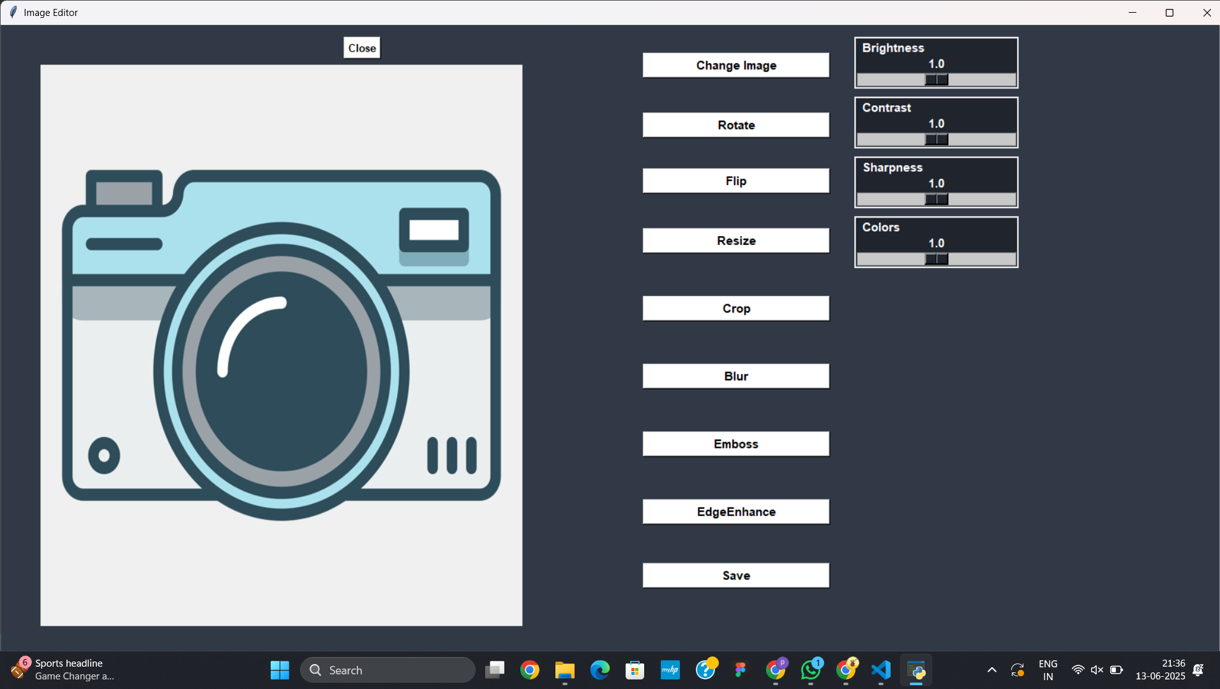Open the Windows Start menu
The width and height of the screenshot is (1220, 689).
coord(280,670)
